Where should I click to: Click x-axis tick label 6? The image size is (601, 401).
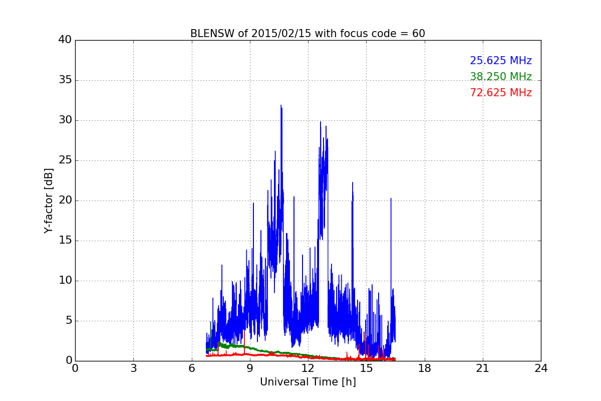(x=191, y=368)
